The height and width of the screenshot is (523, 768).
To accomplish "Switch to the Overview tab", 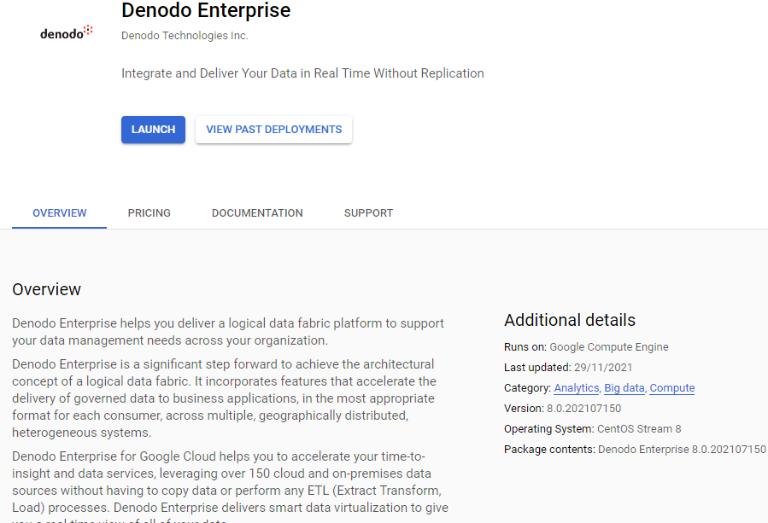I will 59,213.
